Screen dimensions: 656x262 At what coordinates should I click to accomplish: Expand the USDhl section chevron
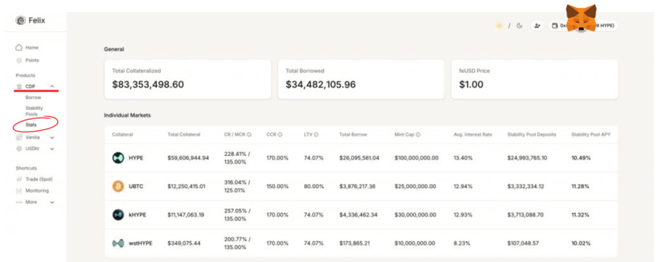pyautogui.click(x=52, y=149)
